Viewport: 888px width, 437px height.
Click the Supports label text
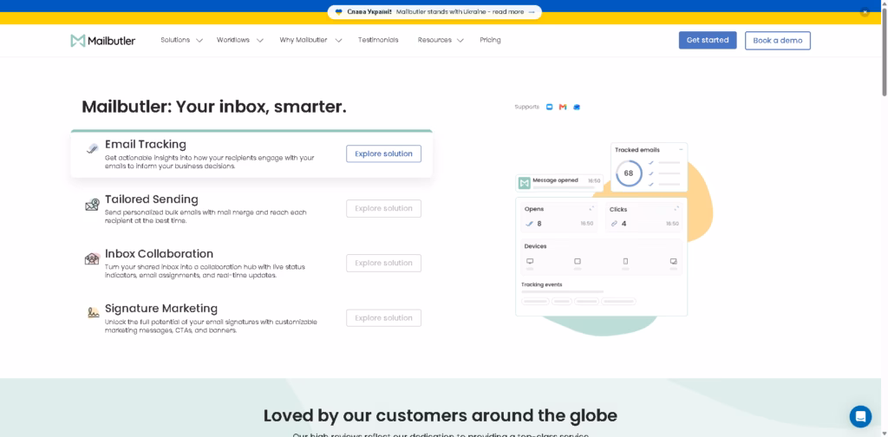tap(526, 107)
